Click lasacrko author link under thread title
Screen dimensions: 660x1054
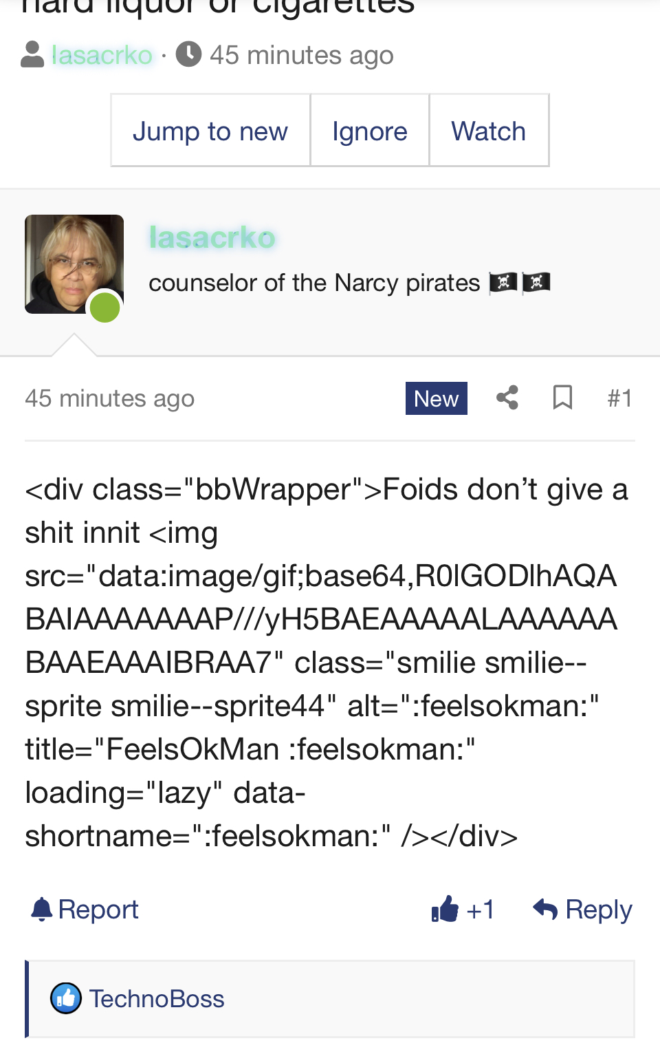(x=102, y=55)
